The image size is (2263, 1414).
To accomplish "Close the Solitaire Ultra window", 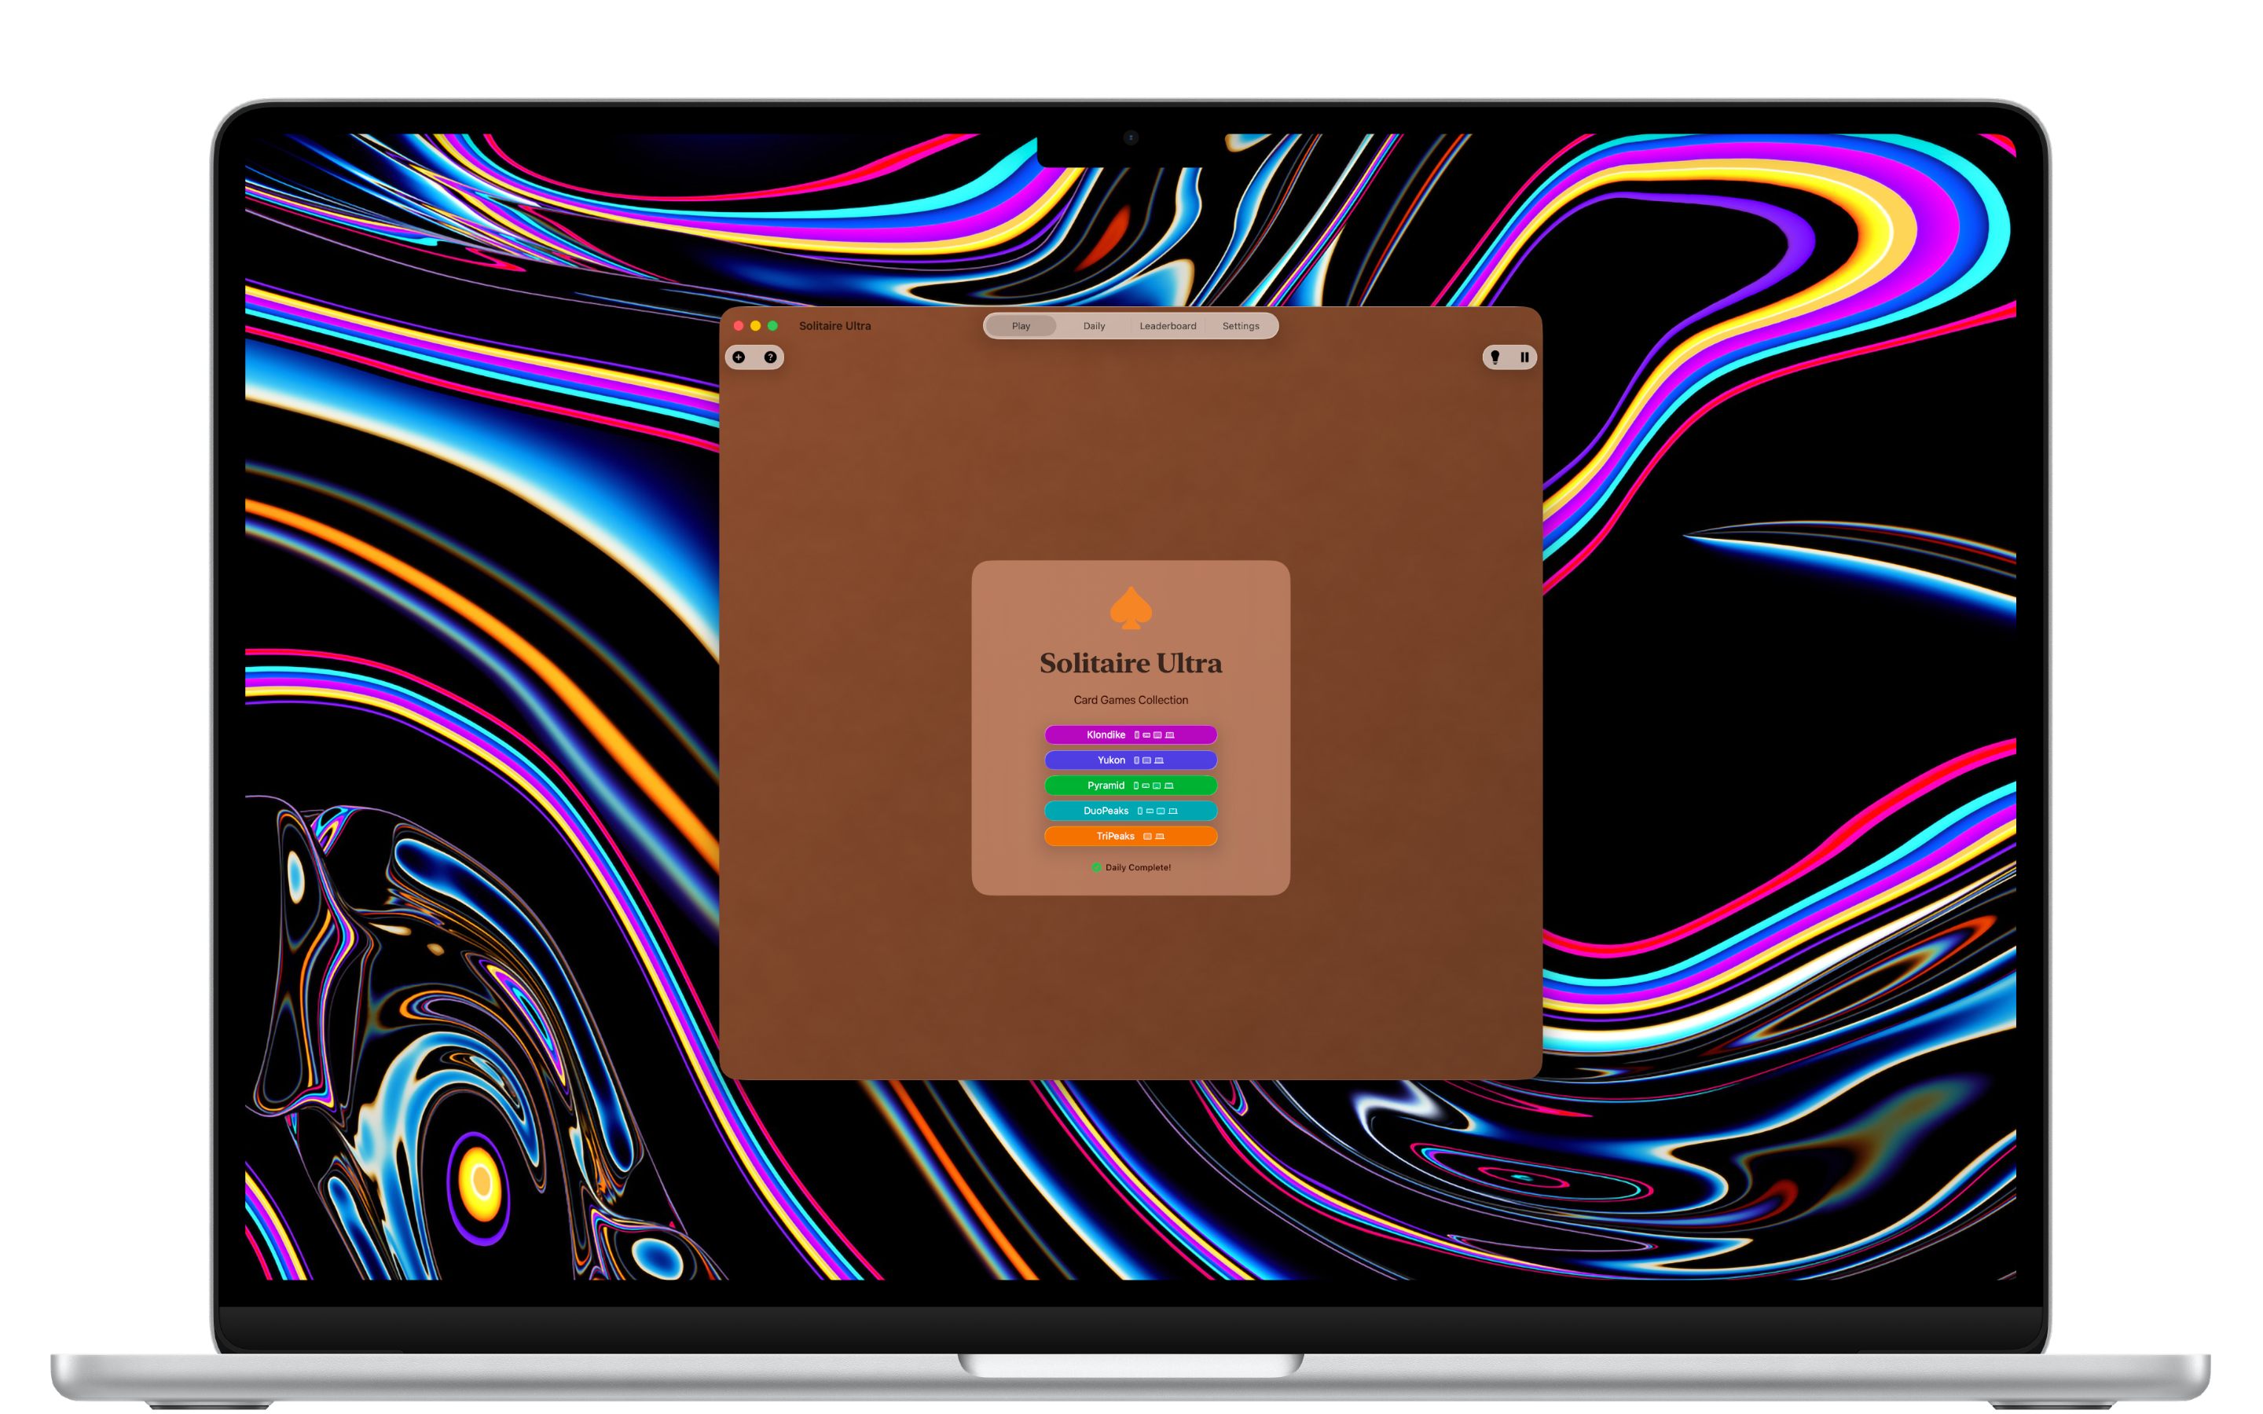I will (739, 326).
